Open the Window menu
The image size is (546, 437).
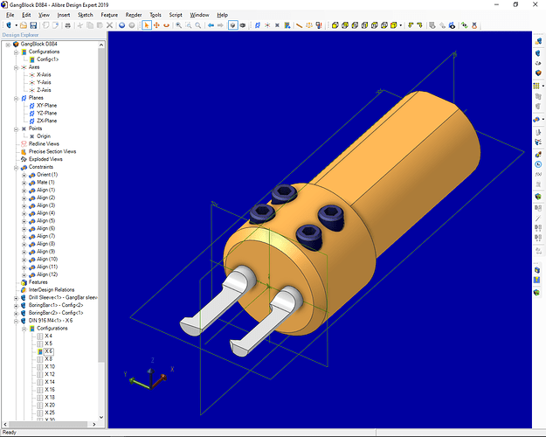click(x=199, y=15)
